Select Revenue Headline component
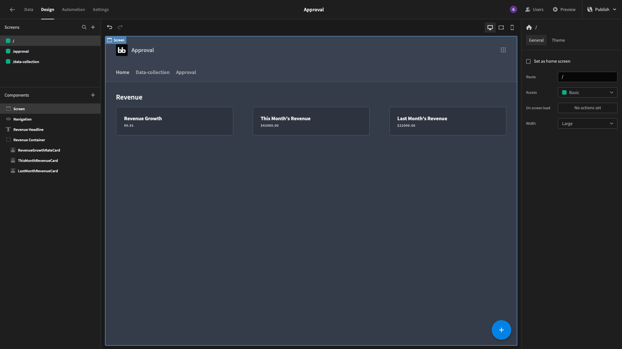Screen dimensions: 622x349 point(50,130)
